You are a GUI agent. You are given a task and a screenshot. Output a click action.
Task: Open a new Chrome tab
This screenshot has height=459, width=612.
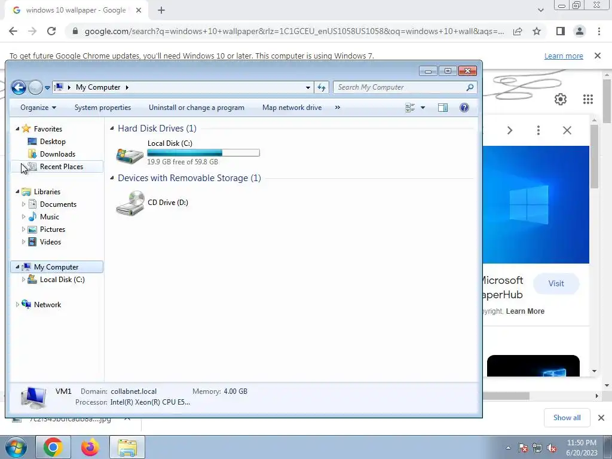[161, 11]
